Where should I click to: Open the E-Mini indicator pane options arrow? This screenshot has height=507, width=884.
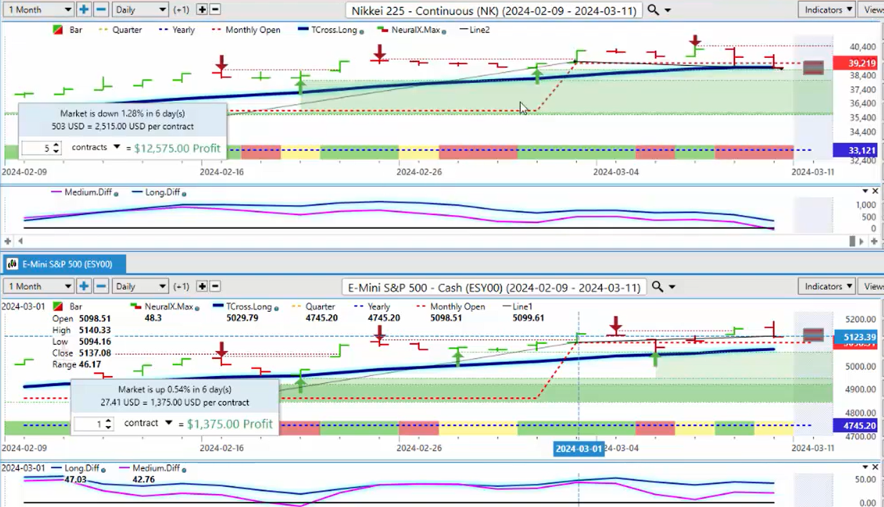pos(865,467)
